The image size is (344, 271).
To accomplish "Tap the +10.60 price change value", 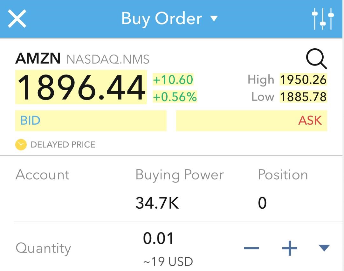I will 173,80.
